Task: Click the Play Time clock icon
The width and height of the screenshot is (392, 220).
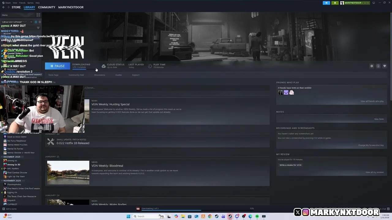Action: click(150, 66)
